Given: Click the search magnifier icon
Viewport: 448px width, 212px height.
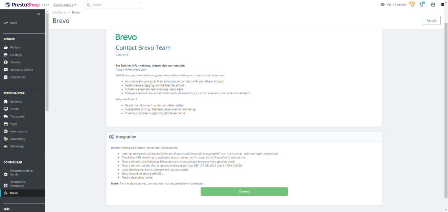Looking at the screenshot, I should (x=88, y=5).
